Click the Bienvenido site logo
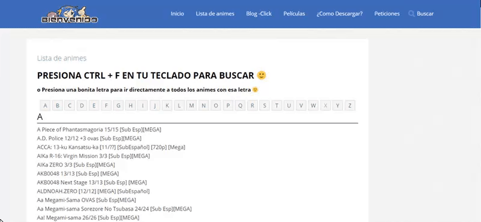Viewport: 481px width, 222px height. (x=70, y=14)
